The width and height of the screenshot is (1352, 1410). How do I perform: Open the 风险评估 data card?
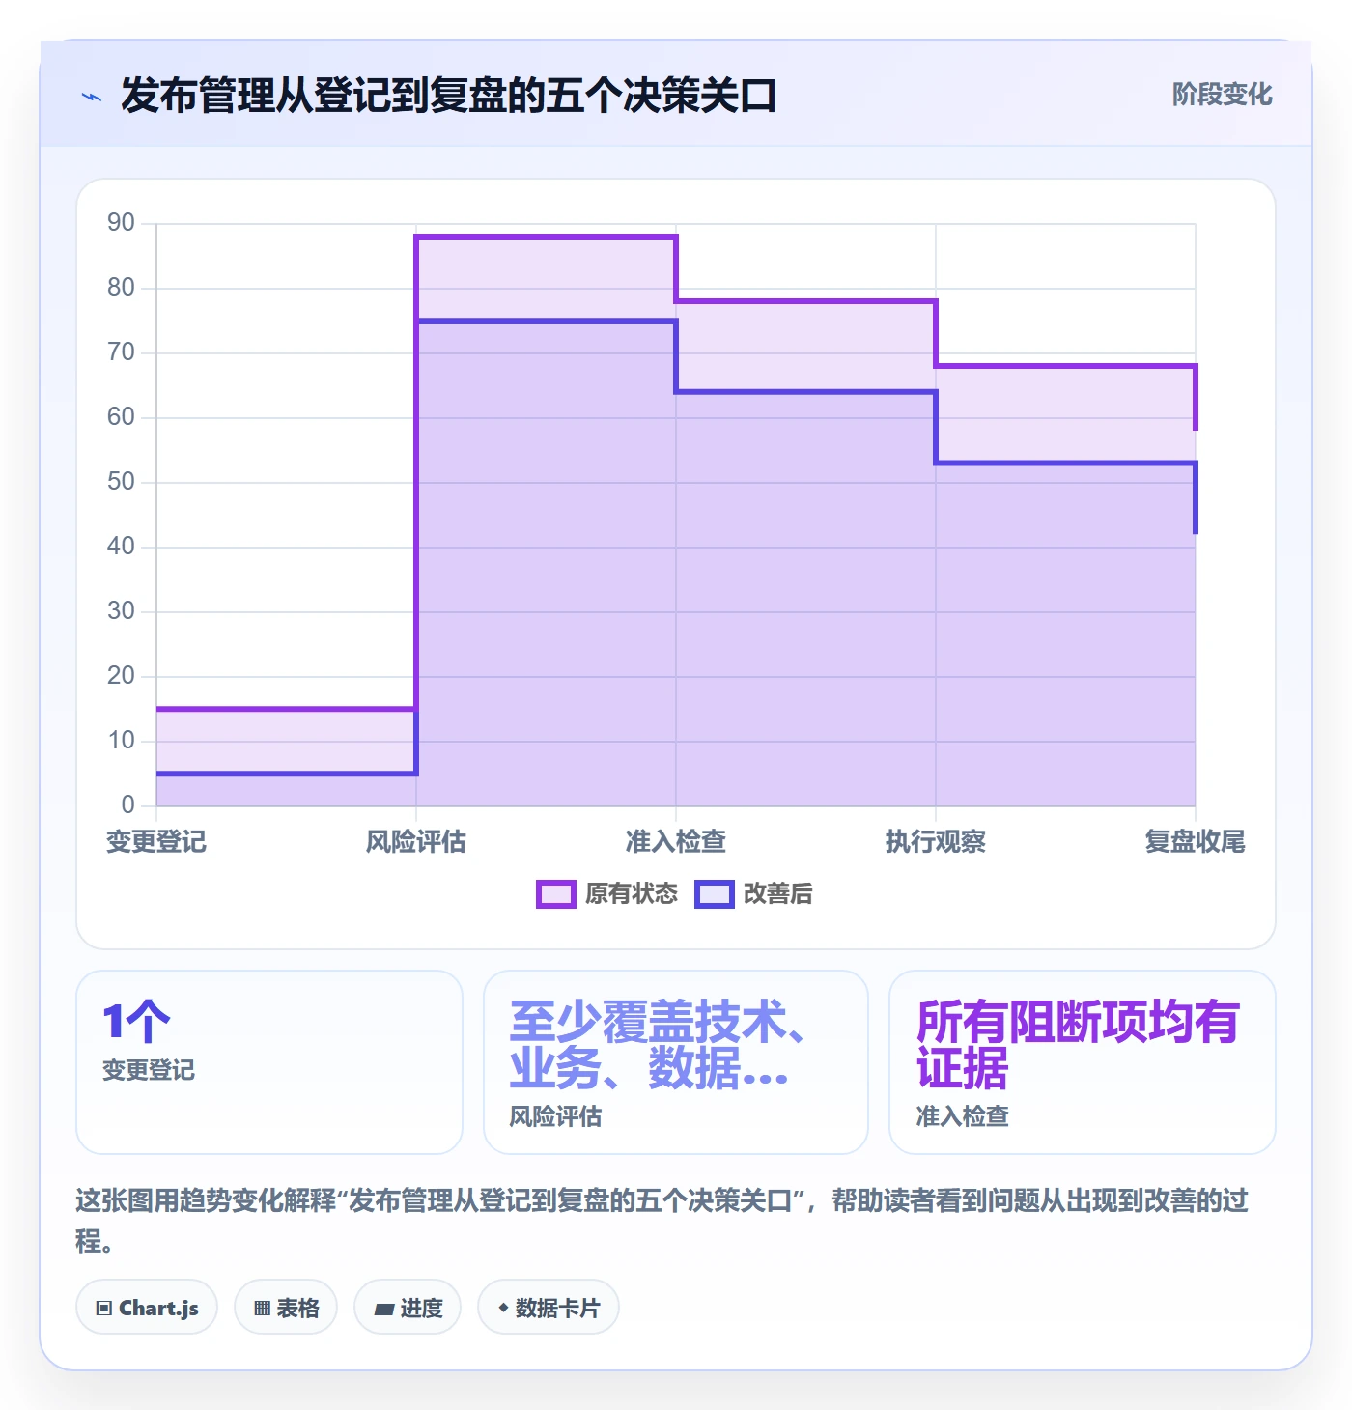676,1062
